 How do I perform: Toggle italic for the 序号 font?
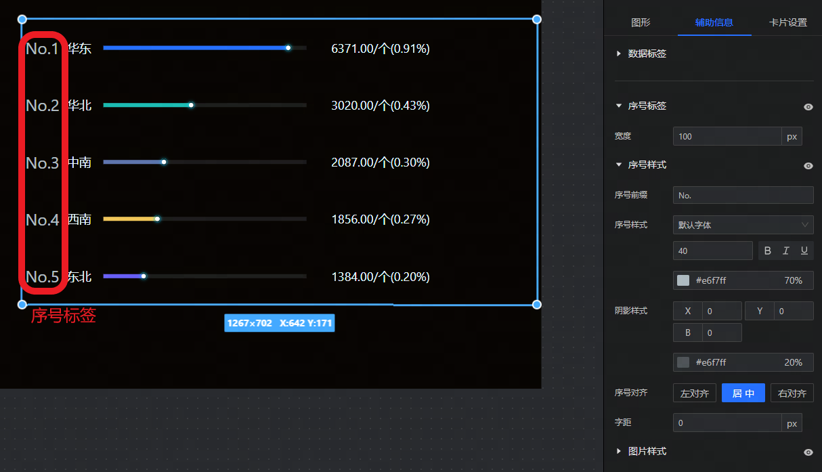[785, 251]
